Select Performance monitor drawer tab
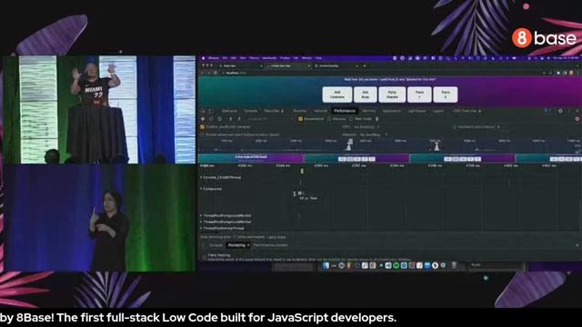The image size is (582, 327). click(x=271, y=245)
